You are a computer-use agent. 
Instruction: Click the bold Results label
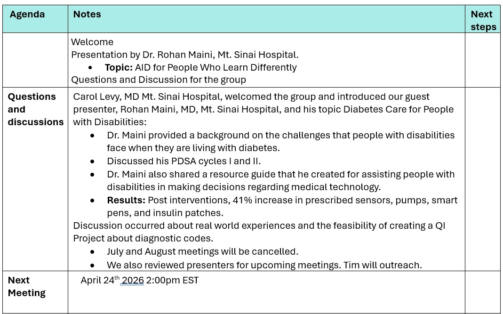[126, 200]
